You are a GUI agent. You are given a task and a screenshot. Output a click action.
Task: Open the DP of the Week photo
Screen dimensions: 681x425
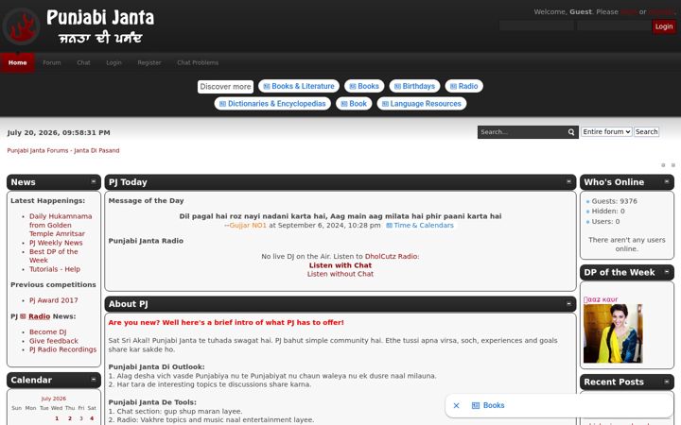tap(613, 333)
